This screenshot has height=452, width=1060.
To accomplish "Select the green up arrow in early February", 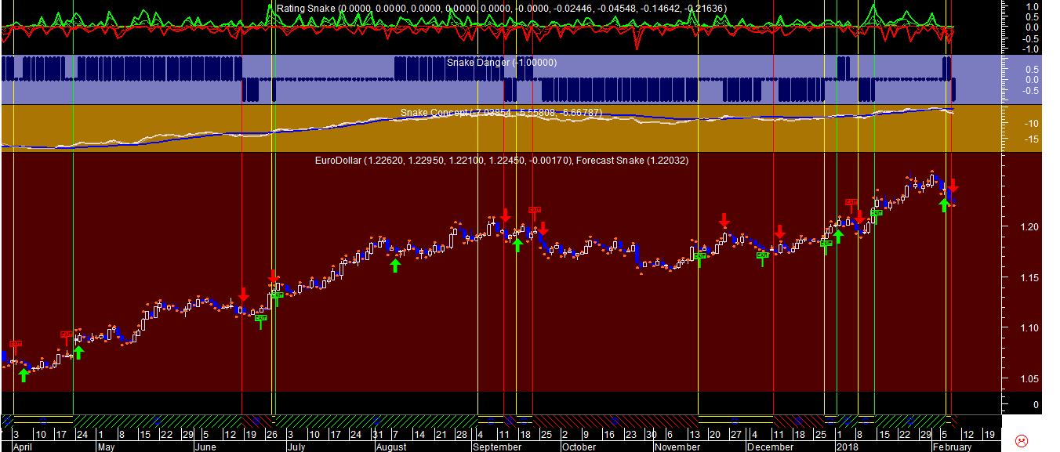I will (x=945, y=204).
